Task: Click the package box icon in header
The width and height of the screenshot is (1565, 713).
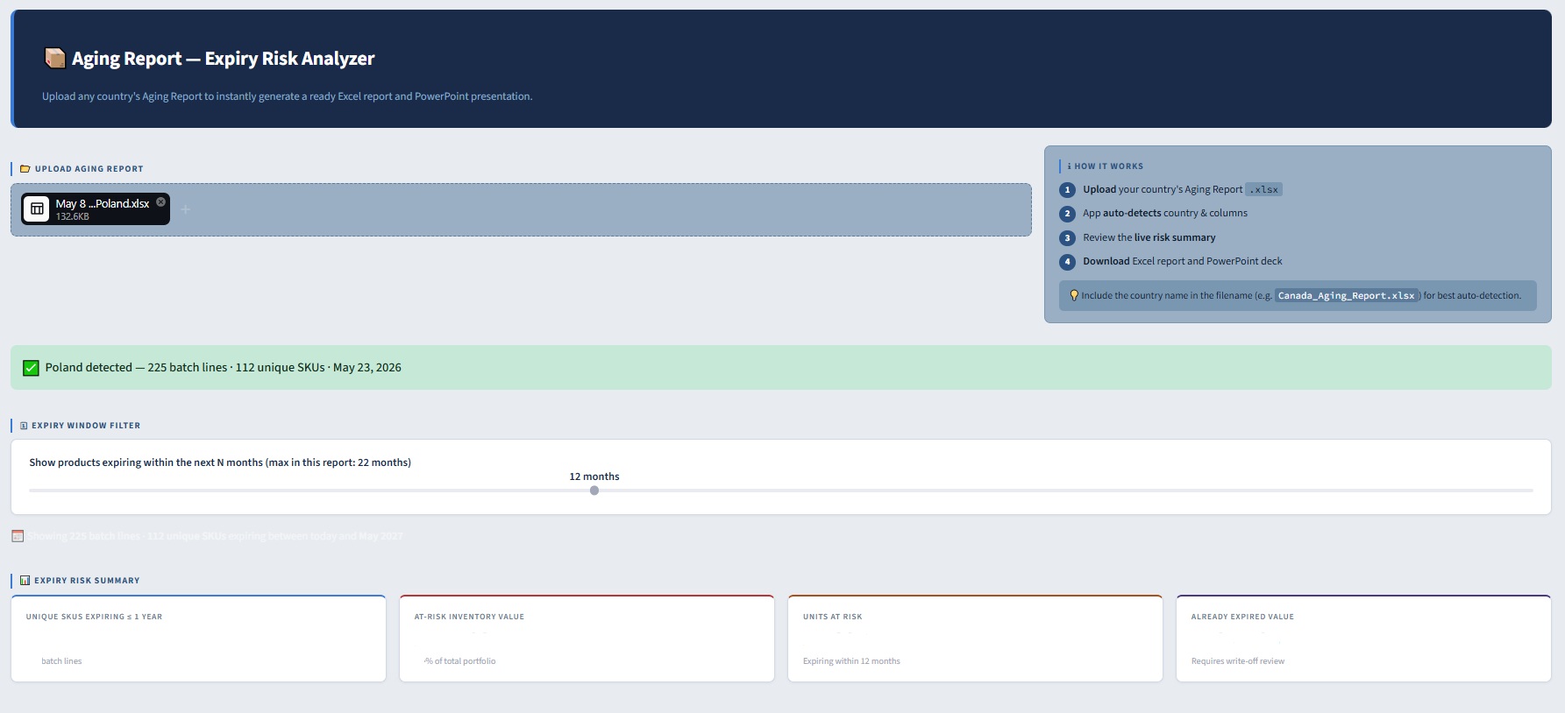Action: tap(55, 58)
